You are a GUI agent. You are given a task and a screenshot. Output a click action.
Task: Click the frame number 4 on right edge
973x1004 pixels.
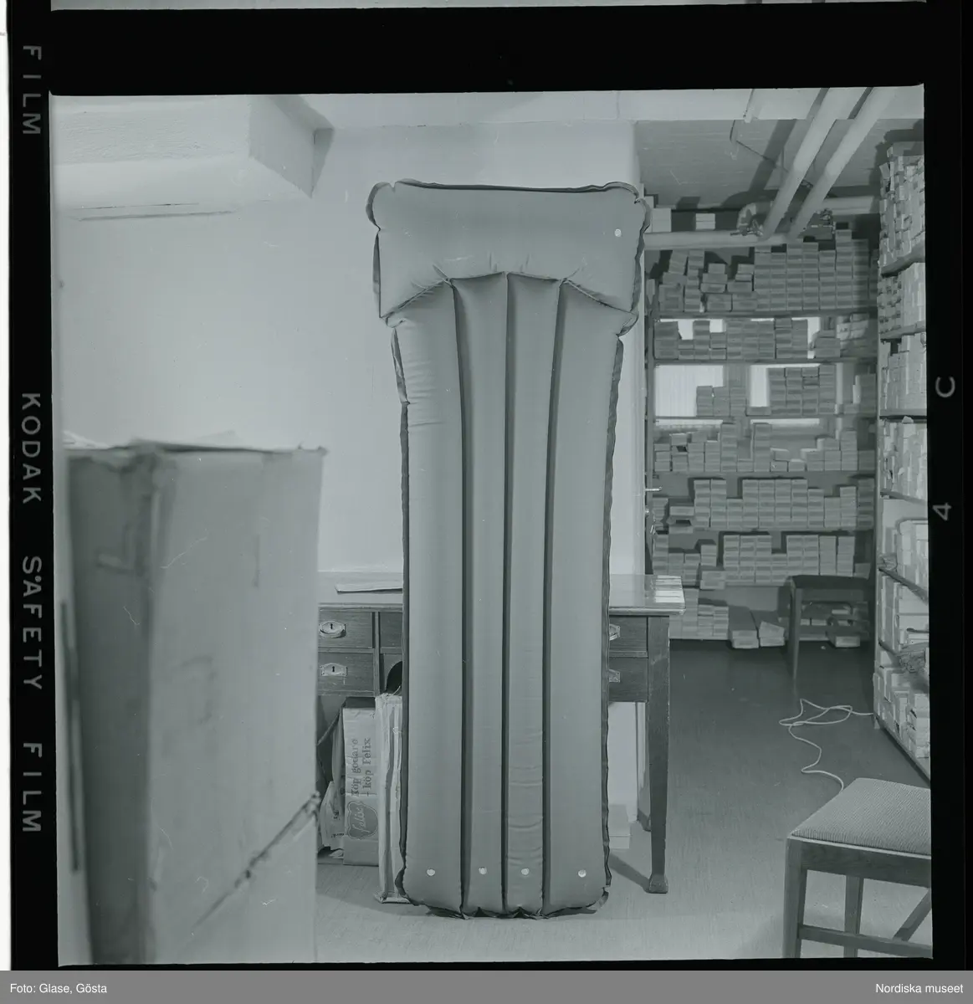946,512
